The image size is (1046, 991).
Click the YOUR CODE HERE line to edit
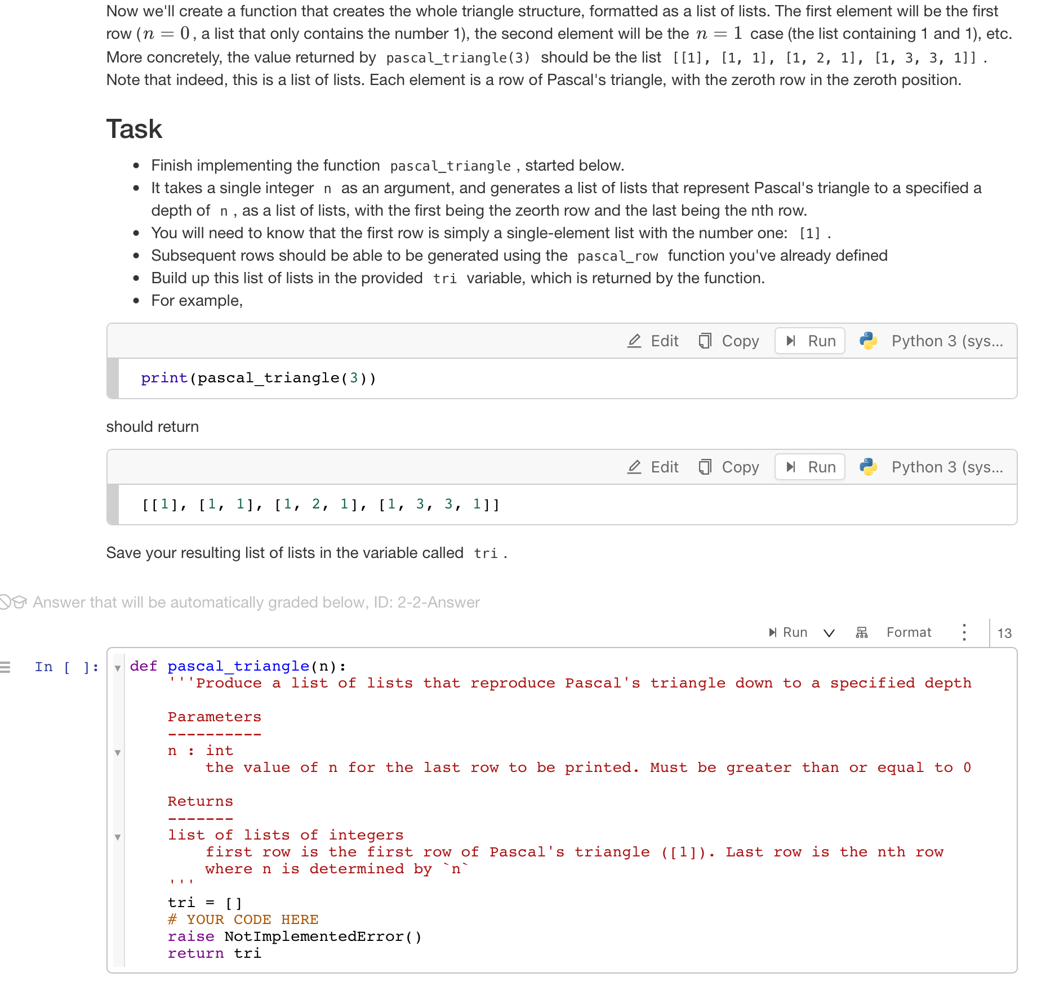click(x=242, y=919)
